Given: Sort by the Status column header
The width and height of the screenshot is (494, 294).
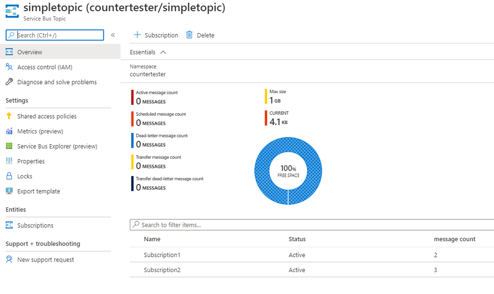Looking at the screenshot, I should pos(297,239).
